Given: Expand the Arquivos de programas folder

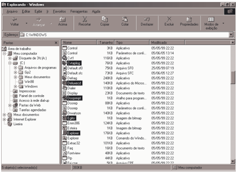Looking at the screenshot, I should click(x=15, y=67).
